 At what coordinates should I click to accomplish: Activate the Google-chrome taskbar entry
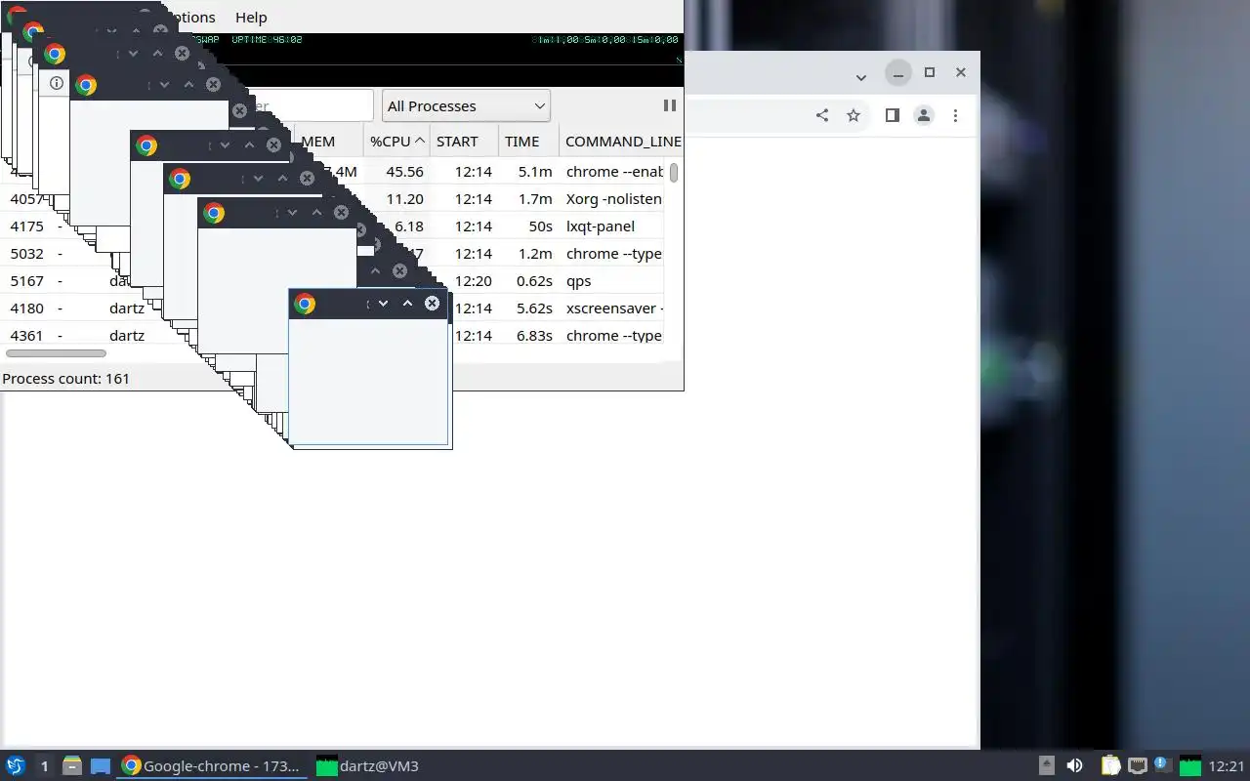(x=213, y=765)
